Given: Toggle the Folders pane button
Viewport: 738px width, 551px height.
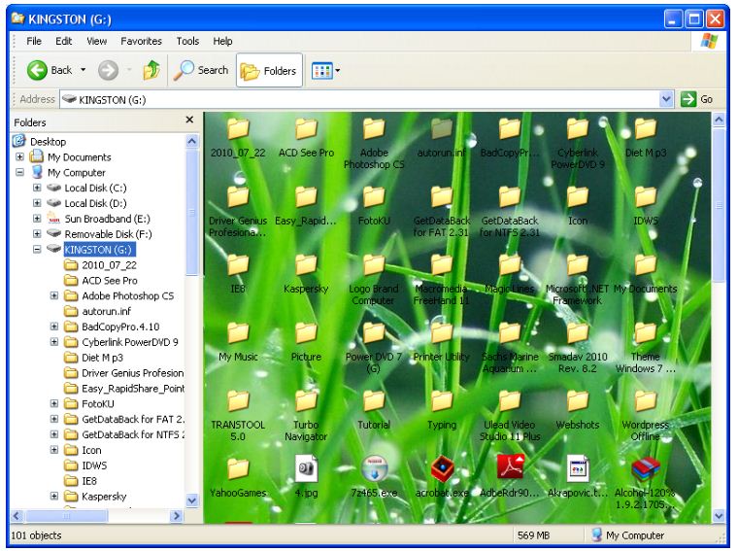Looking at the screenshot, I should (x=269, y=71).
